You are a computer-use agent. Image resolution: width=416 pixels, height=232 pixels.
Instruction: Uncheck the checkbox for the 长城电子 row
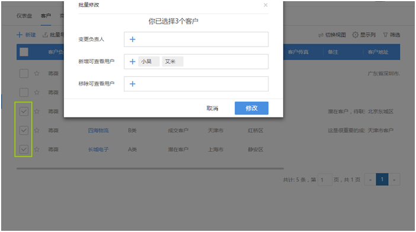point(24,149)
